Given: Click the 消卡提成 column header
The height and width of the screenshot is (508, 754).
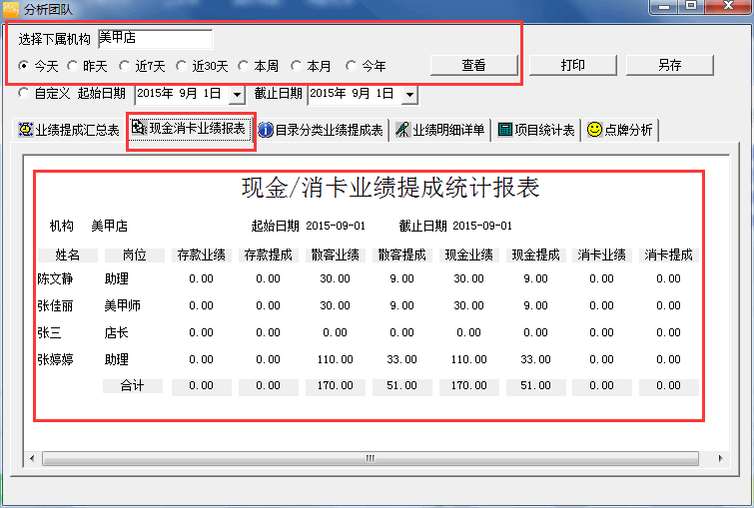Looking at the screenshot, I should coord(668,255).
